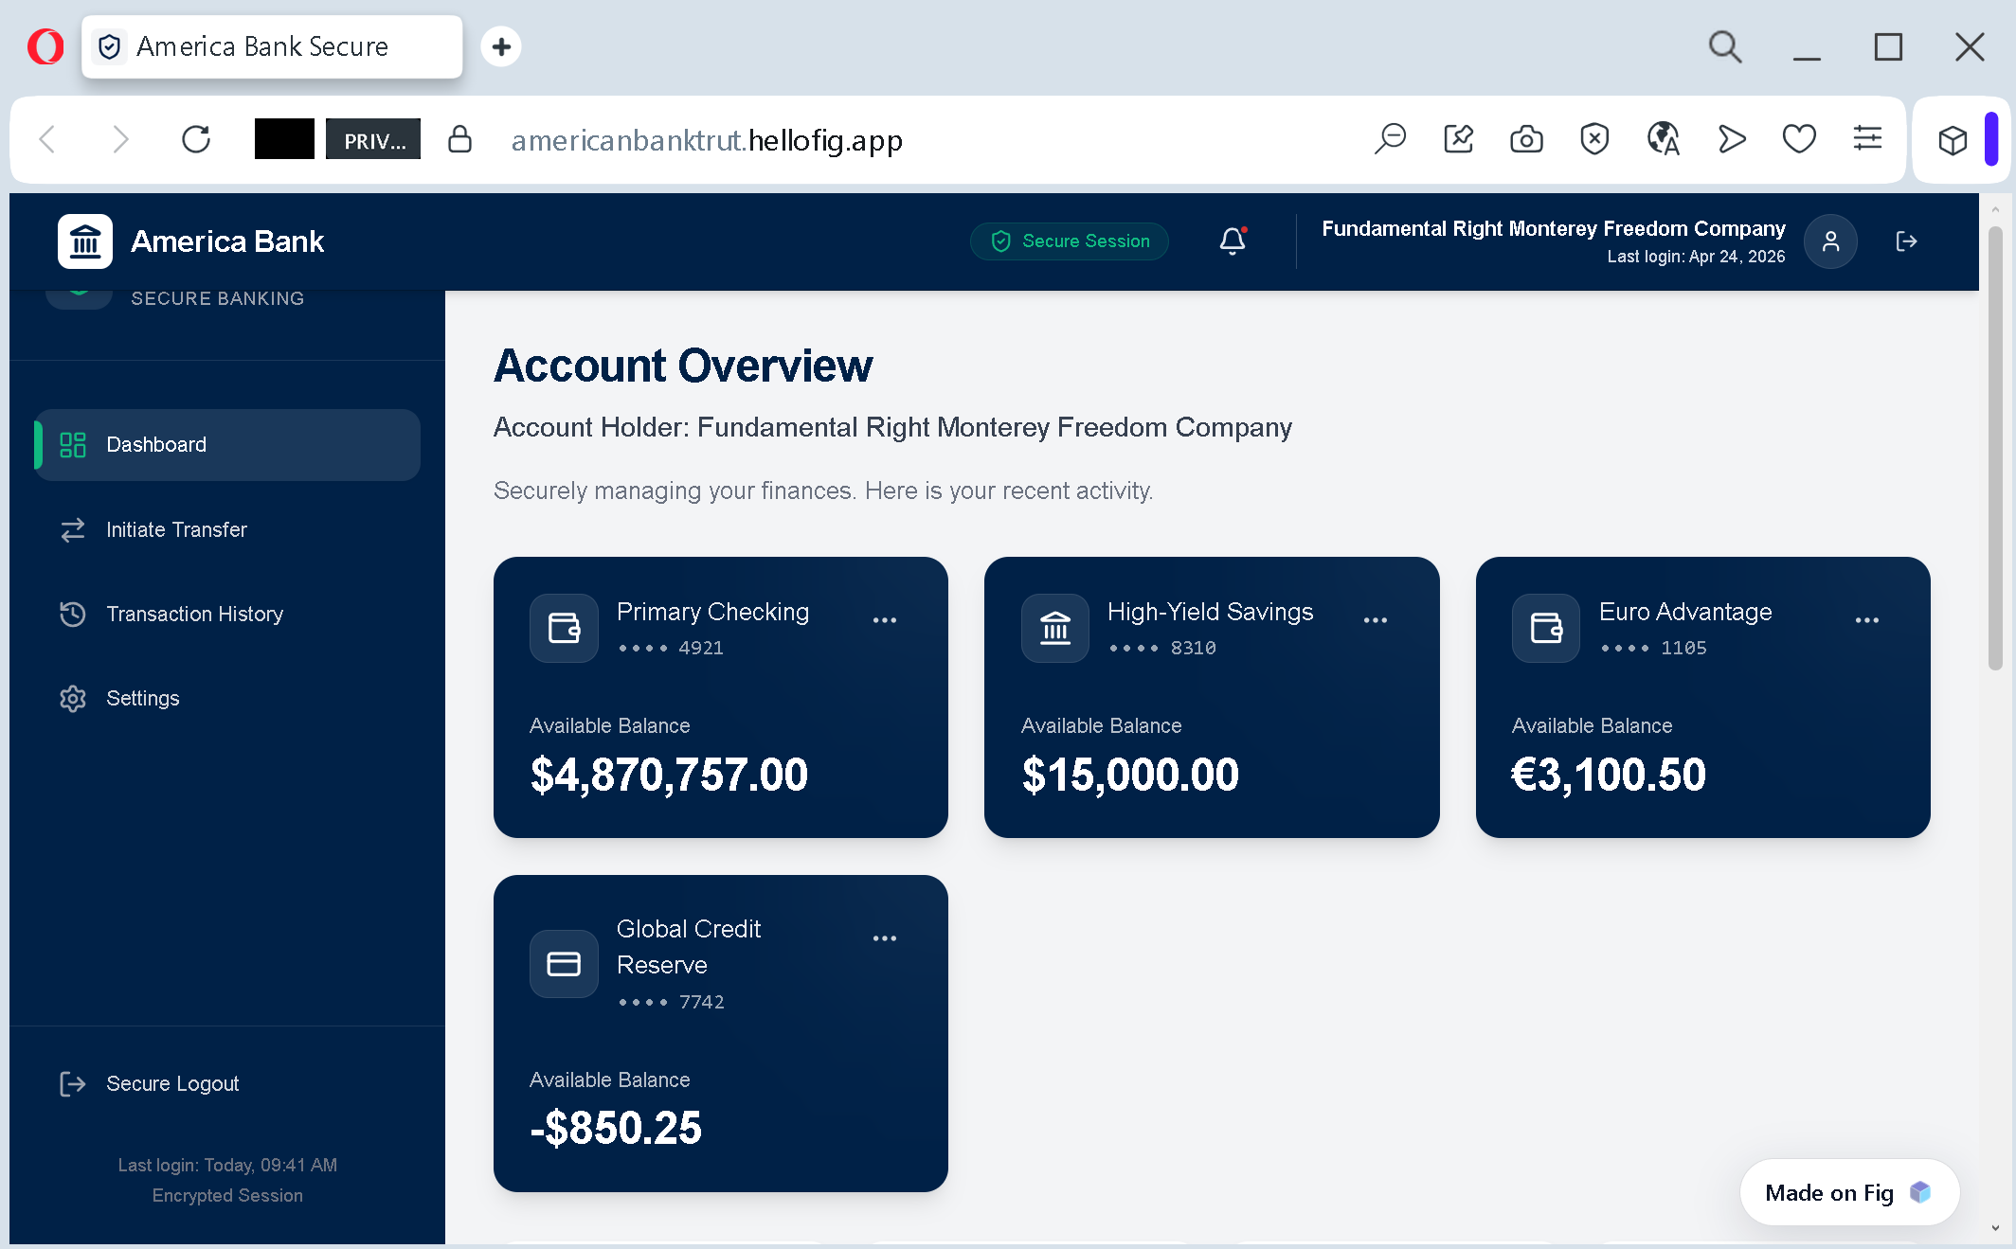Click the notification bell icon
Image resolution: width=2016 pixels, height=1249 pixels.
[x=1232, y=241]
